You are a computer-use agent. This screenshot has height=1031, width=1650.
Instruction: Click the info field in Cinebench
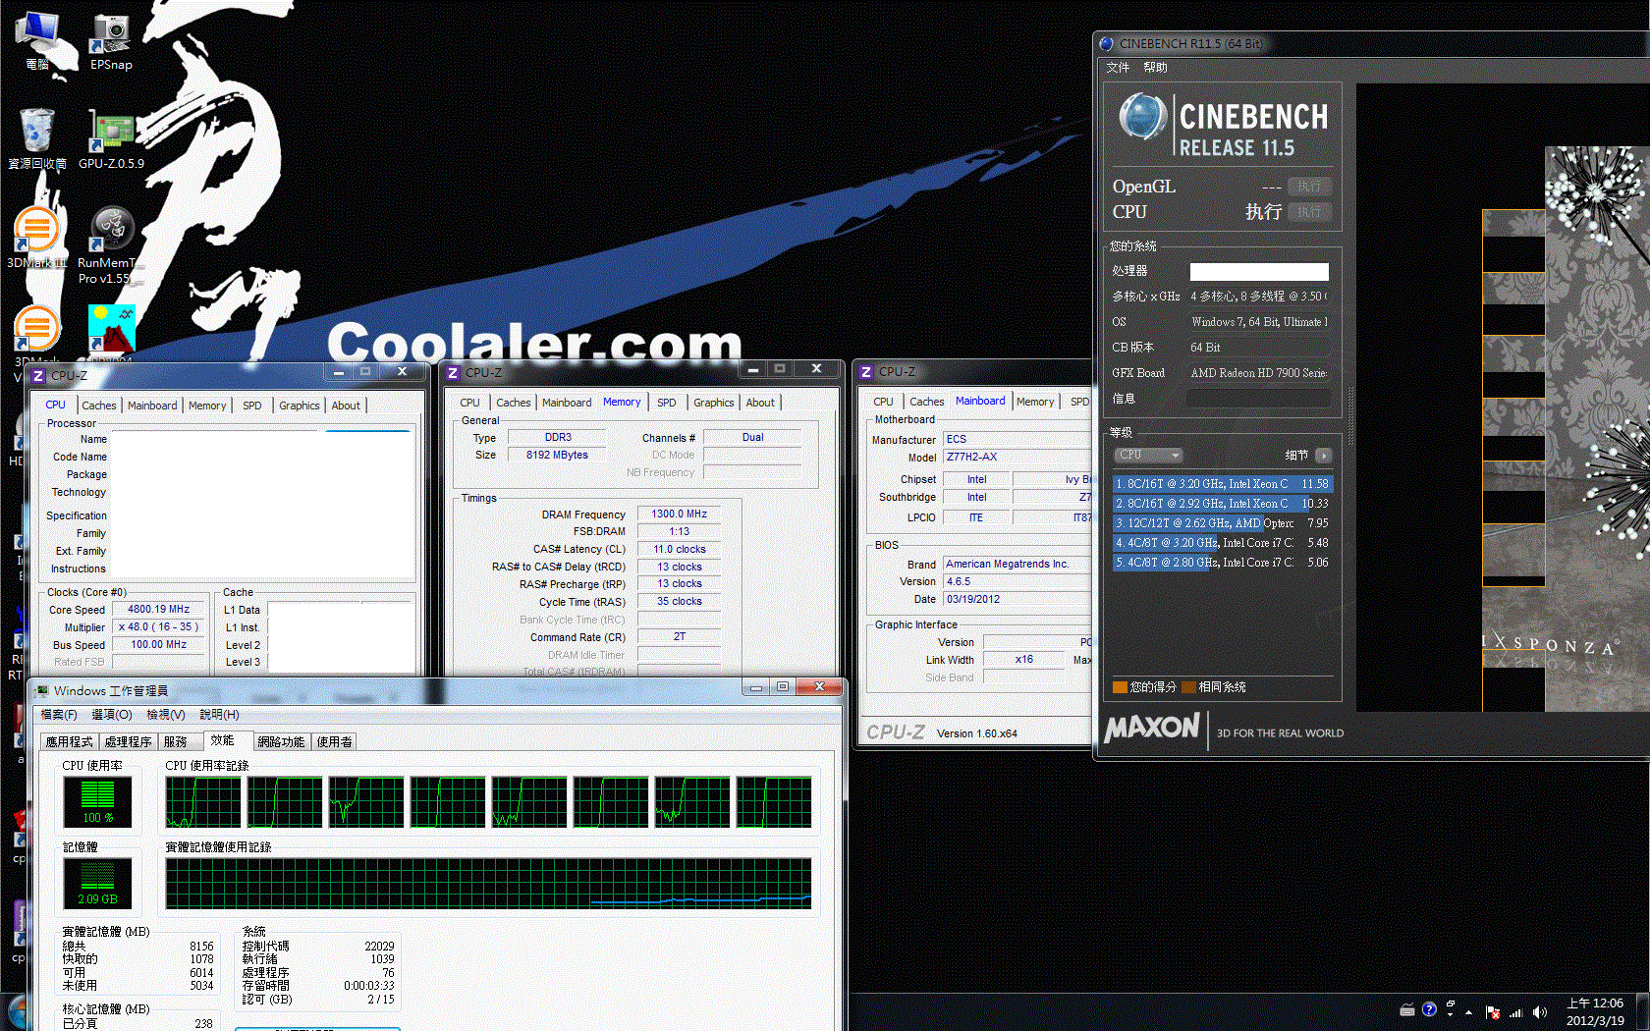(1259, 399)
